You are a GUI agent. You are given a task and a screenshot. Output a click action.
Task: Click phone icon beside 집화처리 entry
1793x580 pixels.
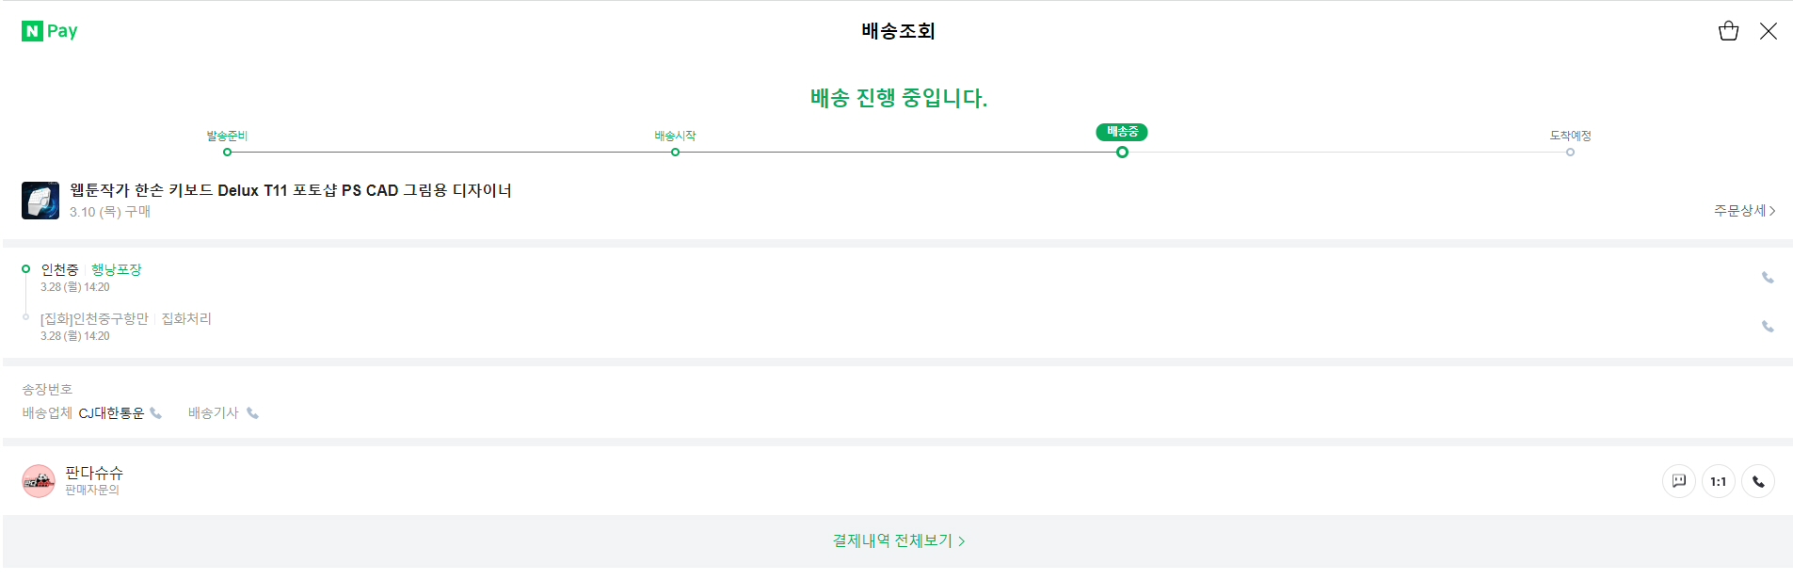(x=1768, y=327)
